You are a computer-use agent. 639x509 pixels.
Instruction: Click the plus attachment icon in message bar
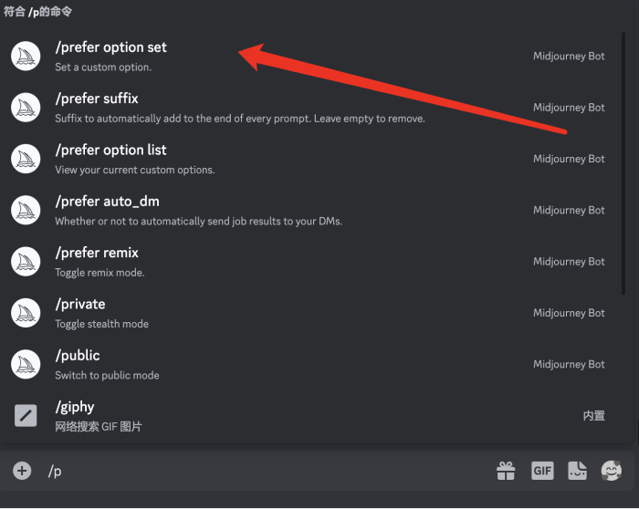click(x=22, y=471)
